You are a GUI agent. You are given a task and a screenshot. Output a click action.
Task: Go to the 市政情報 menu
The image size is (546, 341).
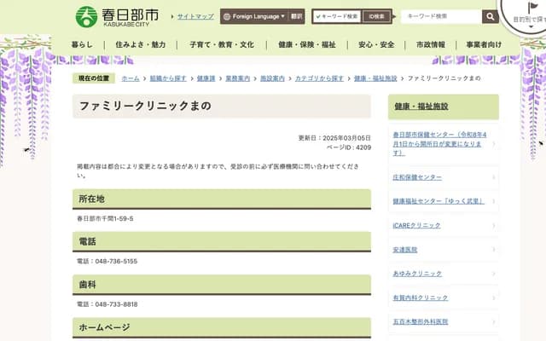tap(430, 44)
